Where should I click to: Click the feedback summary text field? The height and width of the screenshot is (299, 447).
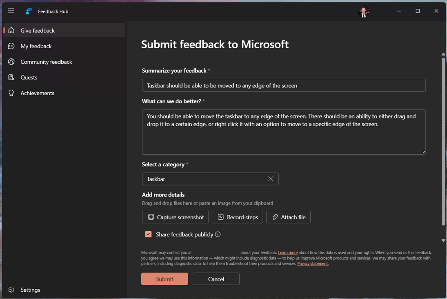click(x=284, y=85)
